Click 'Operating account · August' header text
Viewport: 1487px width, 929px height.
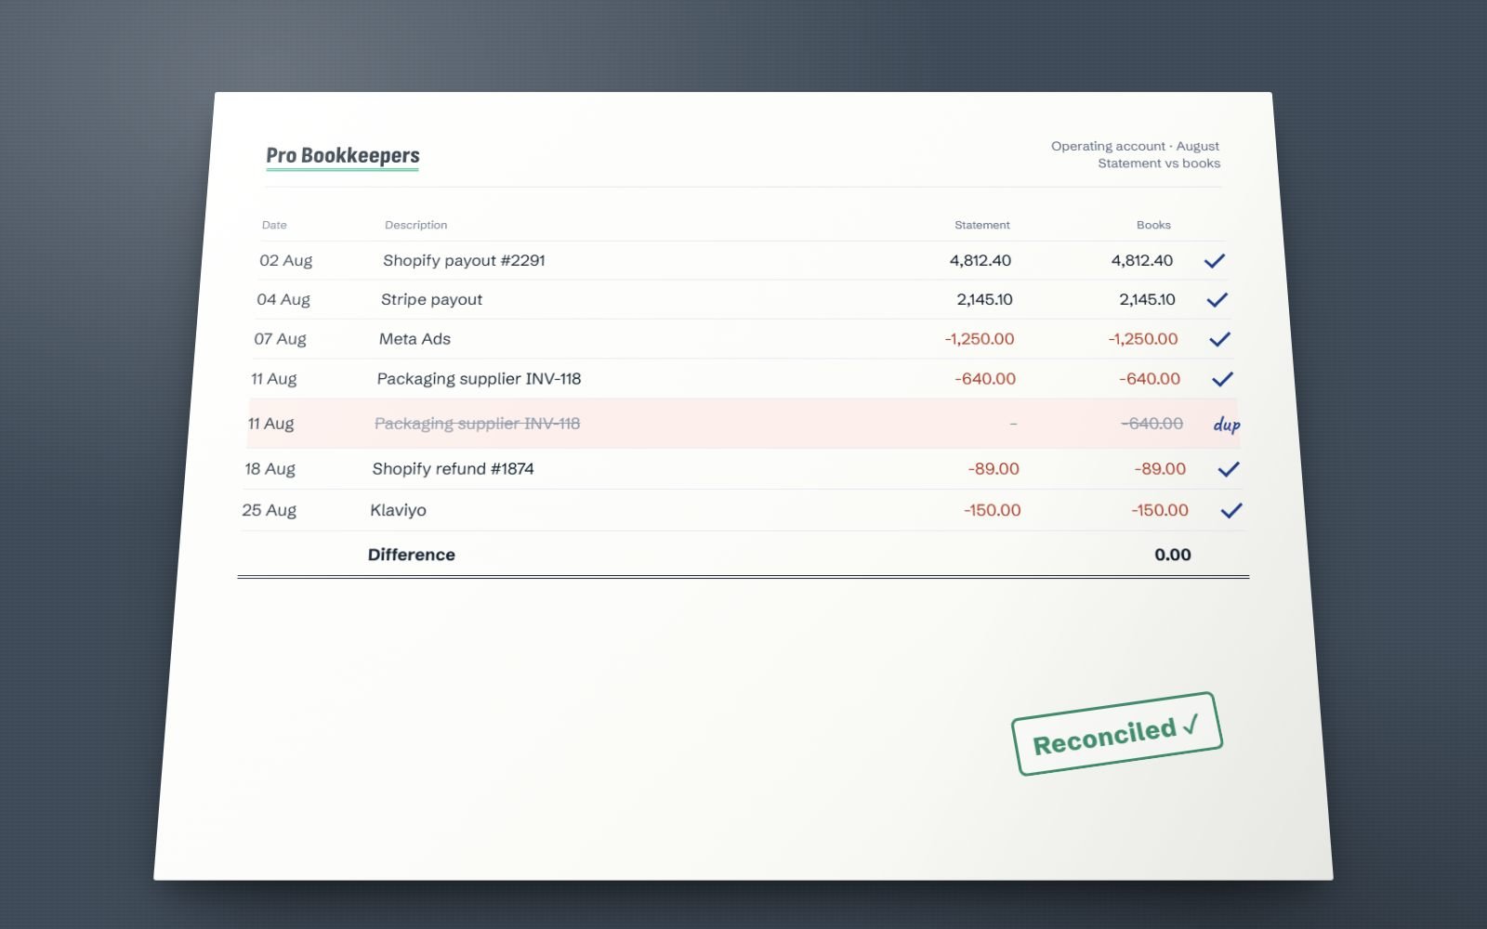click(x=1135, y=146)
